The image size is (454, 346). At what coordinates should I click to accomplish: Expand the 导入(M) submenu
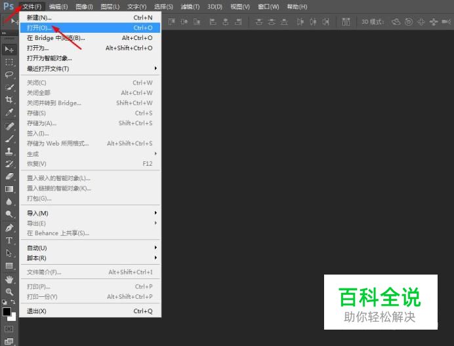(x=90, y=213)
